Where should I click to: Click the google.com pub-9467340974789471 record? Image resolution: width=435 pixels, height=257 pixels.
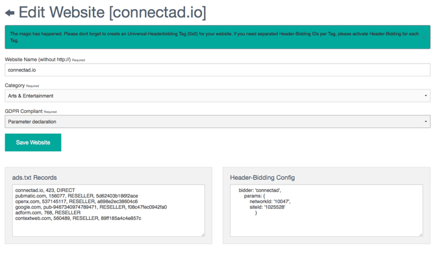91,207
